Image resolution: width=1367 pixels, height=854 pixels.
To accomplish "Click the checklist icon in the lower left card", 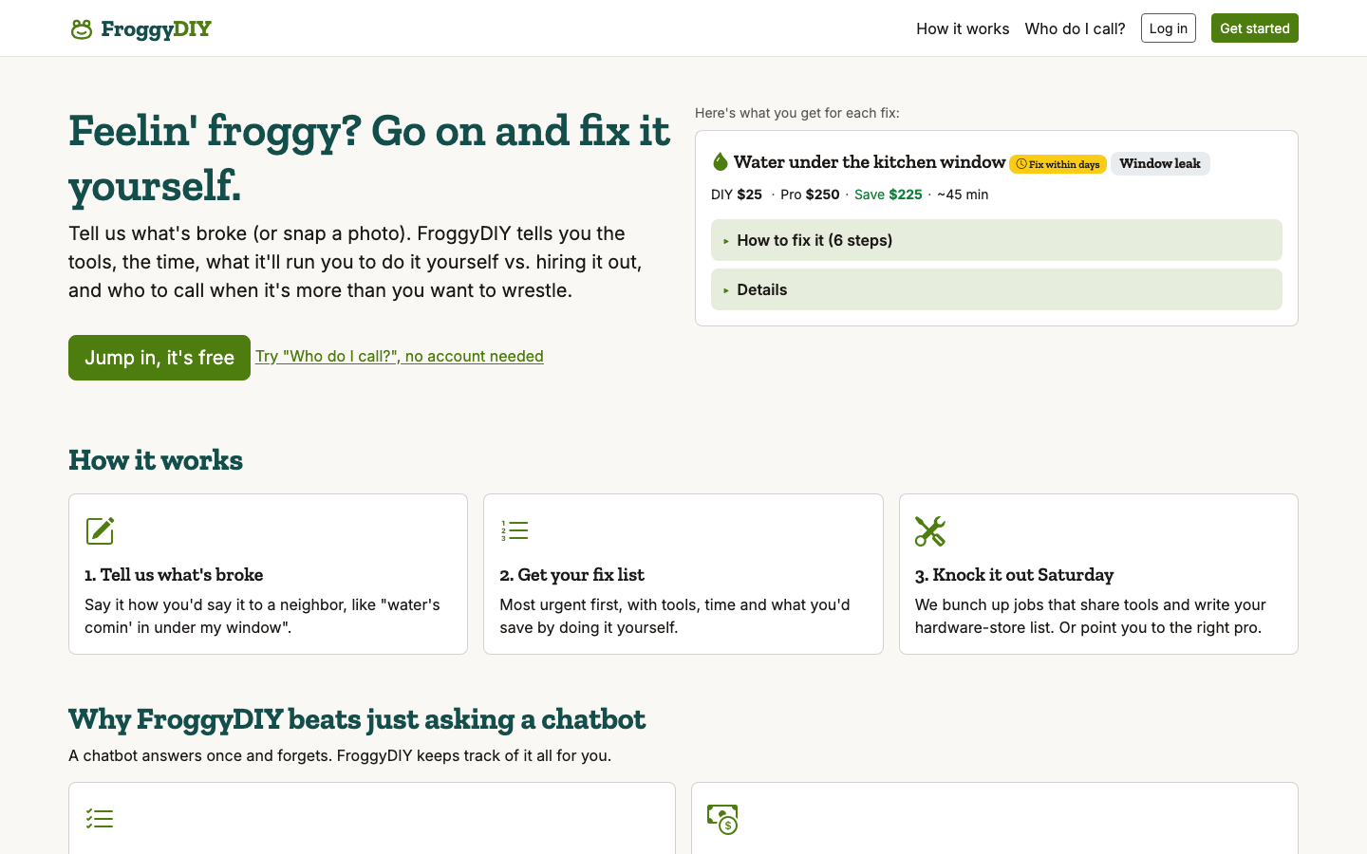I will [100, 819].
